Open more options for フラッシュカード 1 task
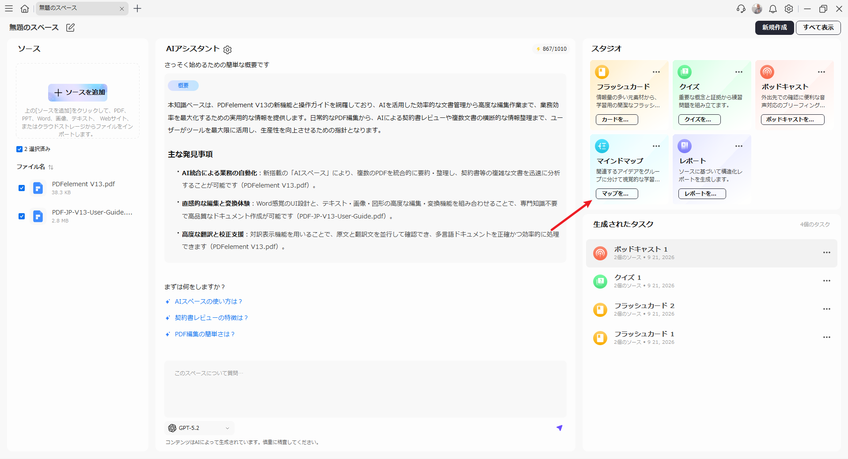 coord(827,337)
